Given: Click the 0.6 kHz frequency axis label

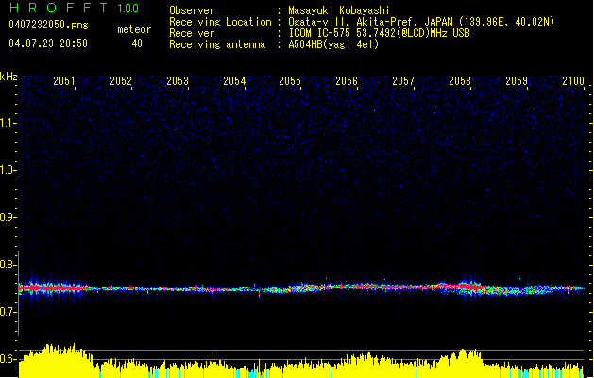Looking at the screenshot, I should click(8, 359).
